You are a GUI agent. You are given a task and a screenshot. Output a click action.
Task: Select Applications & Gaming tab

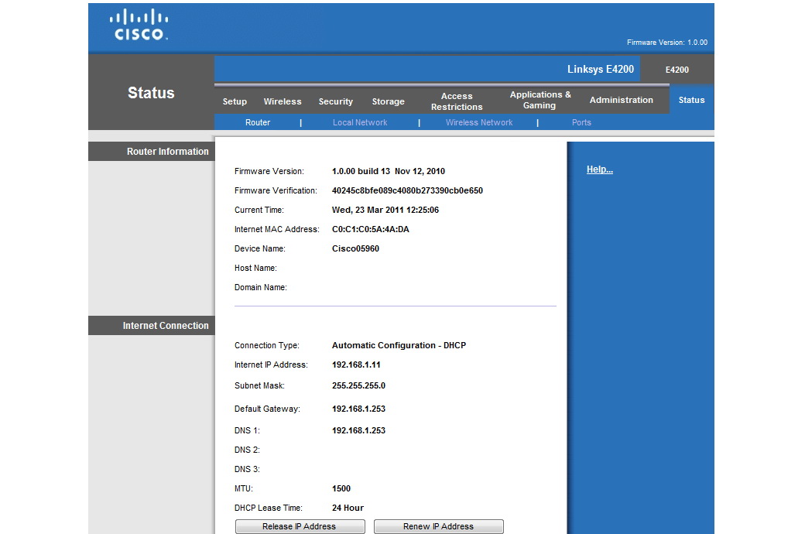point(540,100)
